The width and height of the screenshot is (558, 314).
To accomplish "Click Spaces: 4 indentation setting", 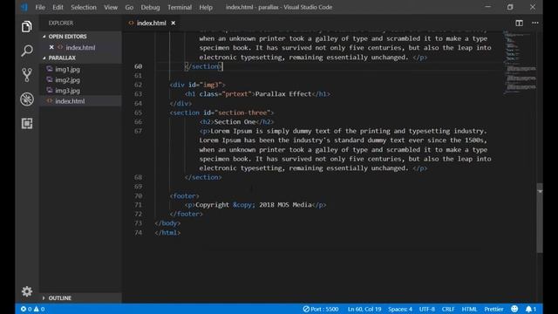I will (x=400, y=309).
